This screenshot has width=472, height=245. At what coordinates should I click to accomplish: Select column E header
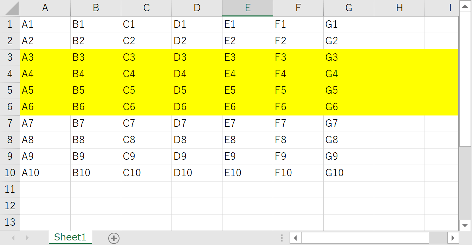coord(247,8)
